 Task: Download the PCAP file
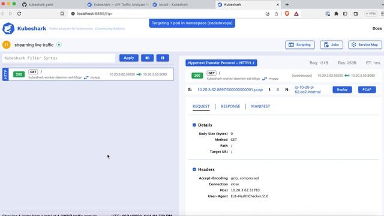[x=367, y=89]
